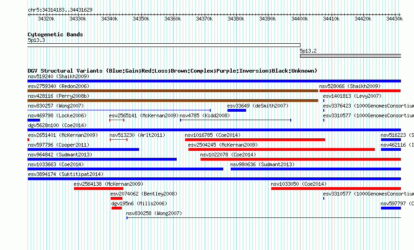Select the esv2565141 (McKernan2009) label
Screen dimensions: 414x250
click(x=144, y=115)
